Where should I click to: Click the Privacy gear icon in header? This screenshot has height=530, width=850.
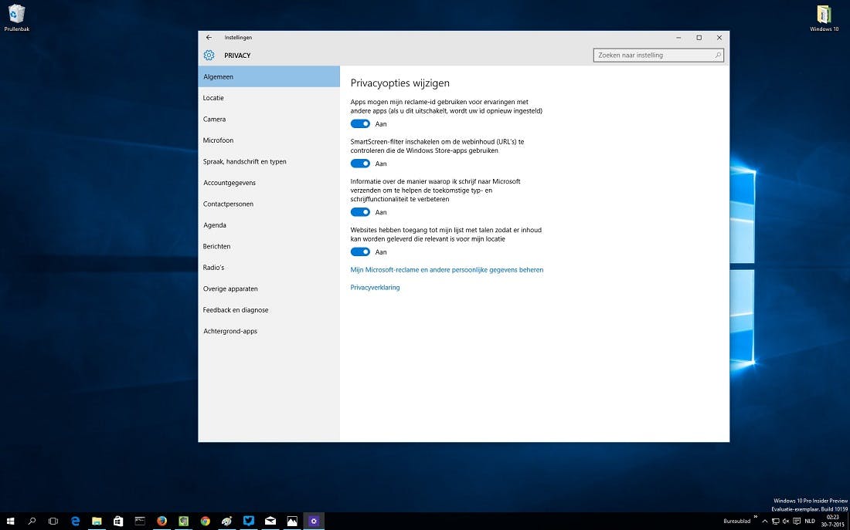coord(209,56)
